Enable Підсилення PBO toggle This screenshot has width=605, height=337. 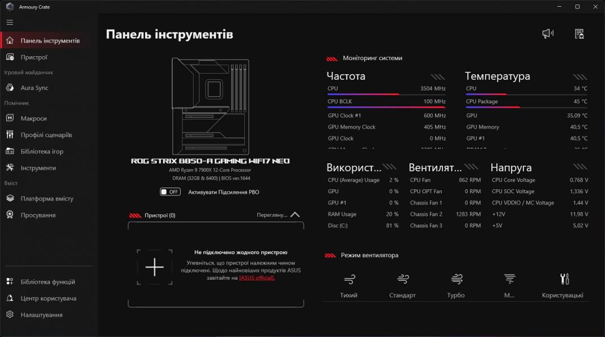coord(169,192)
